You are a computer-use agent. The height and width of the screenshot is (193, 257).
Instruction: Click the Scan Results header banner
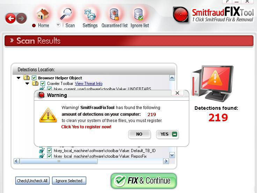[x=129, y=41]
